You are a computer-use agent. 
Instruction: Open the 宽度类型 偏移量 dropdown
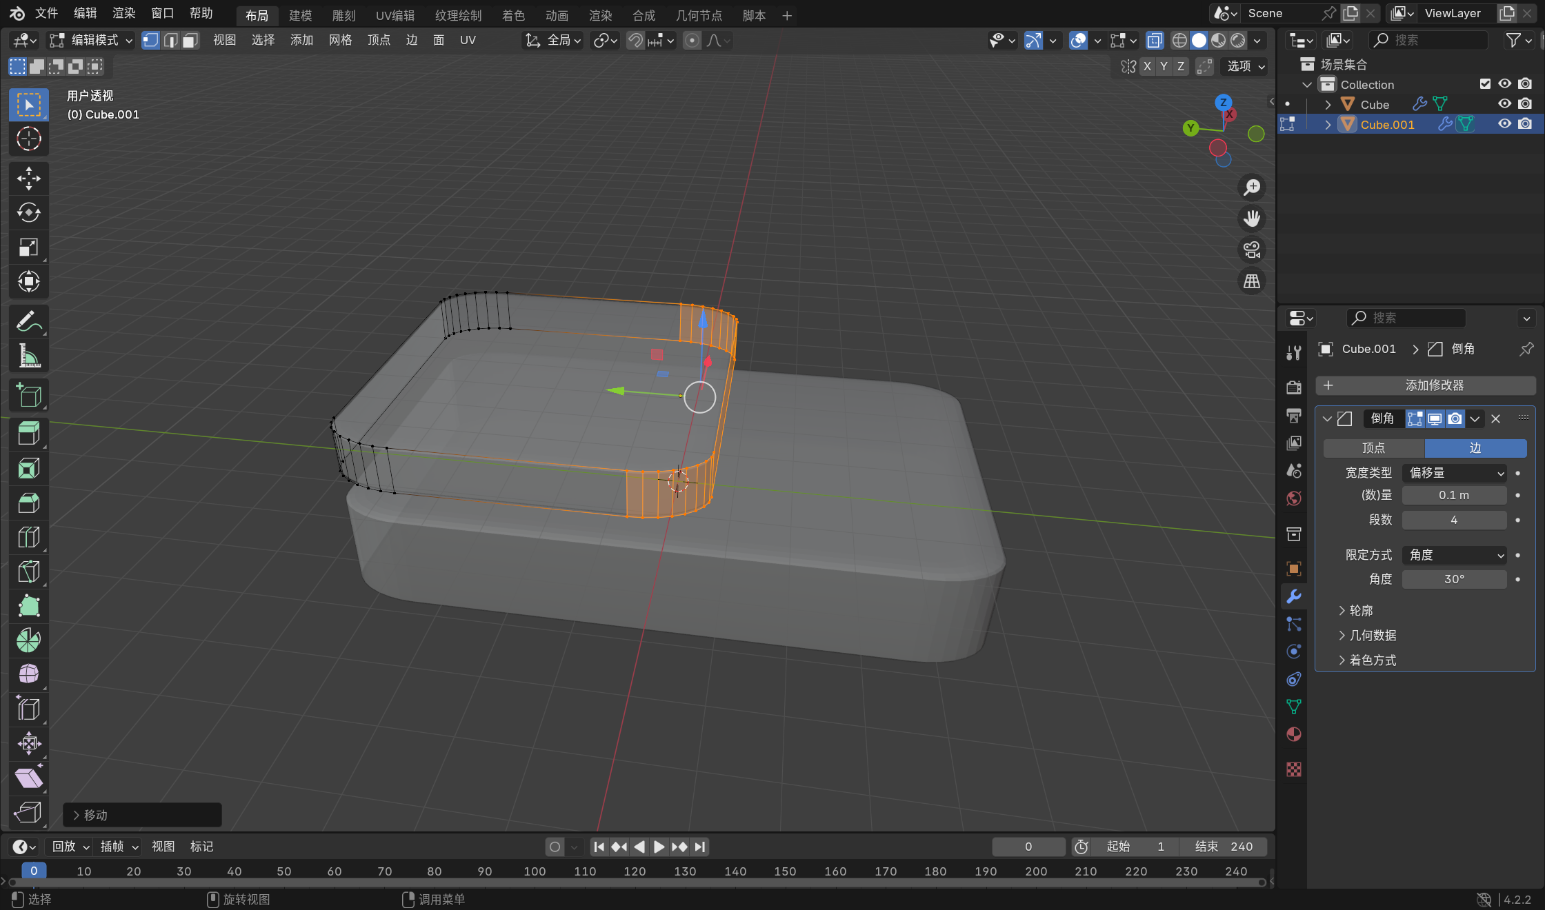coord(1454,473)
